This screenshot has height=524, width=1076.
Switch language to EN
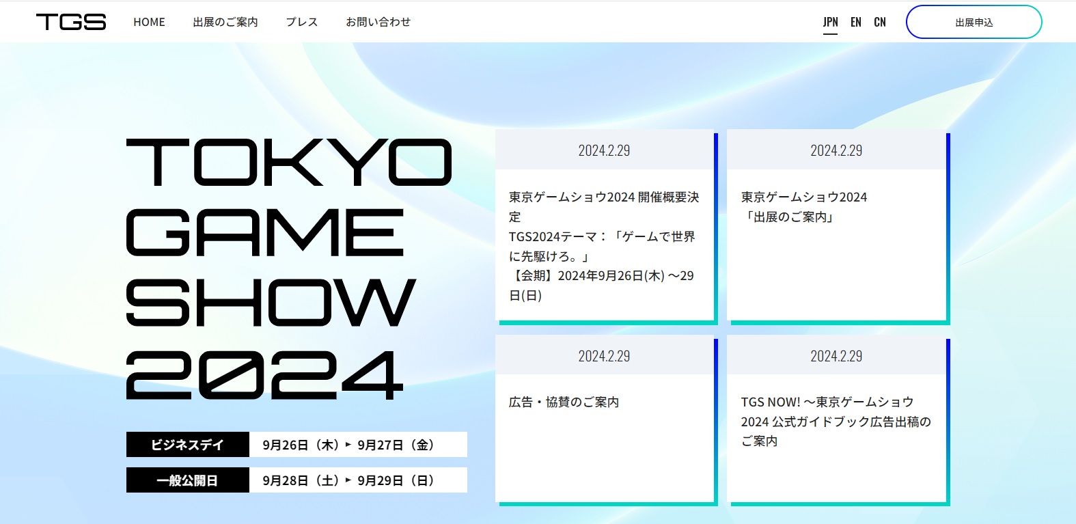(x=856, y=22)
